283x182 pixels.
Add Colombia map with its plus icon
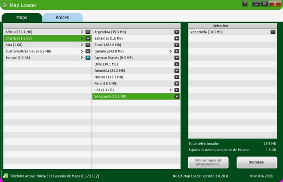click(x=177, y=71)
